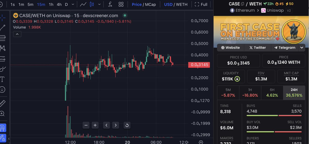The image size is (309, 144).
Task: Open the chart in Full screen
Action: tap(201, 4)
